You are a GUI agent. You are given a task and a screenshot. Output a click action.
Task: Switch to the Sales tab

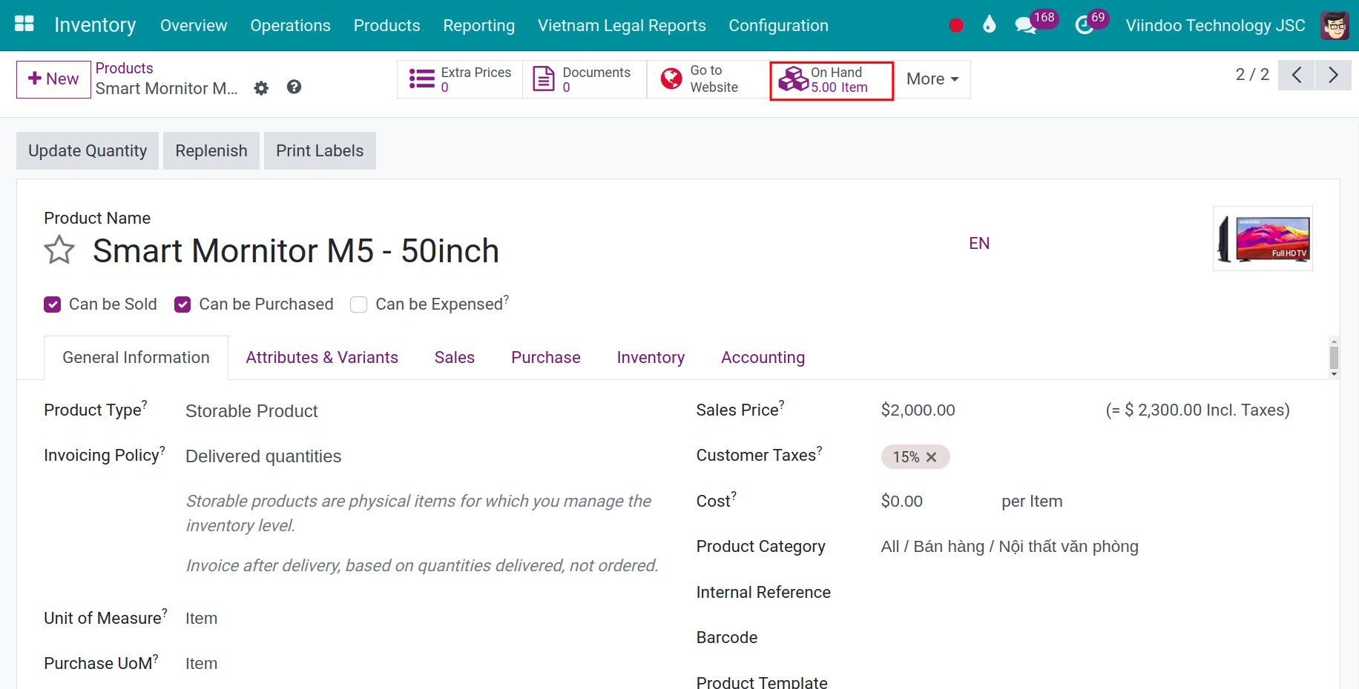tap(455, 358)
